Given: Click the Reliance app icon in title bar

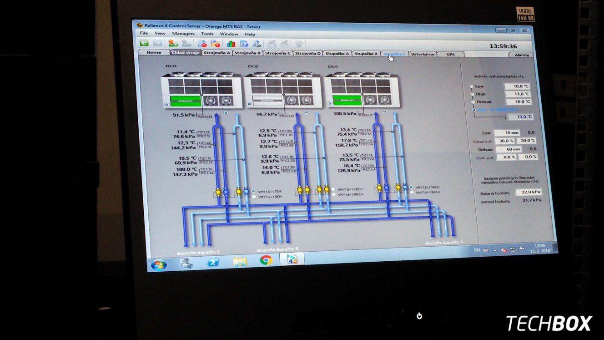Looking at the screenshot, I should pyautogui.click(x=140, y=25).
